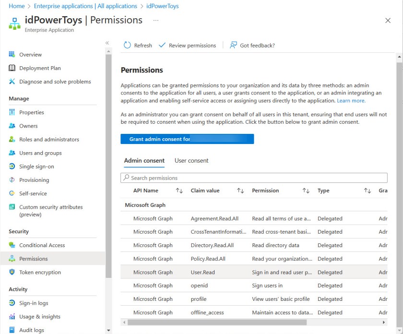Click sidebar scrollbar down arrow
This screenshot has width=403, height=334.
point(108,330)
